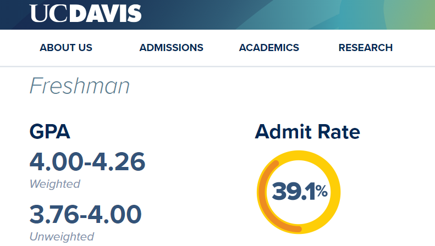This screenshot has width=435, height=246.
Task: Click the Freshman section heading
Action: [79, 86]
